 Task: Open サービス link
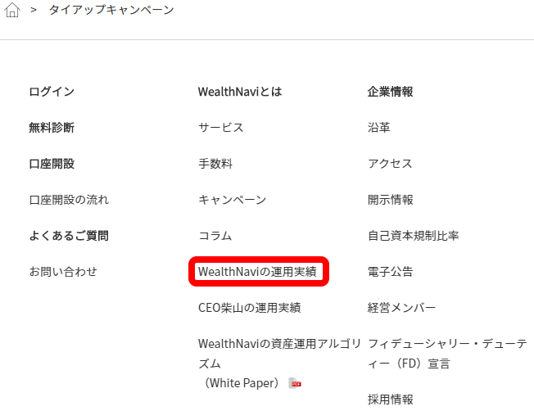tap(221, 128)
